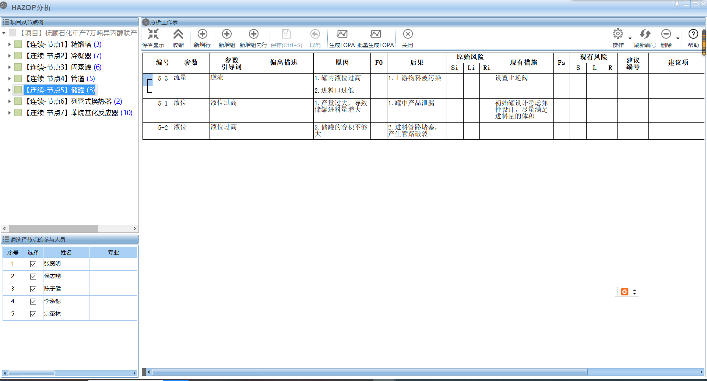Open the 删除 dropdown arrow
The height and width of the screenshot is (381, 707).
(x=678, y=38)
